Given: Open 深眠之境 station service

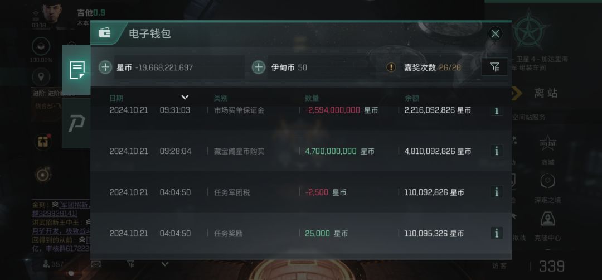Looking at the screenshot, I should tap(548, 189).
